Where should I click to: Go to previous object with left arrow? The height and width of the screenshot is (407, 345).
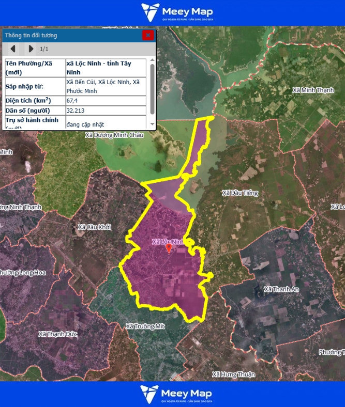point(13,49)
